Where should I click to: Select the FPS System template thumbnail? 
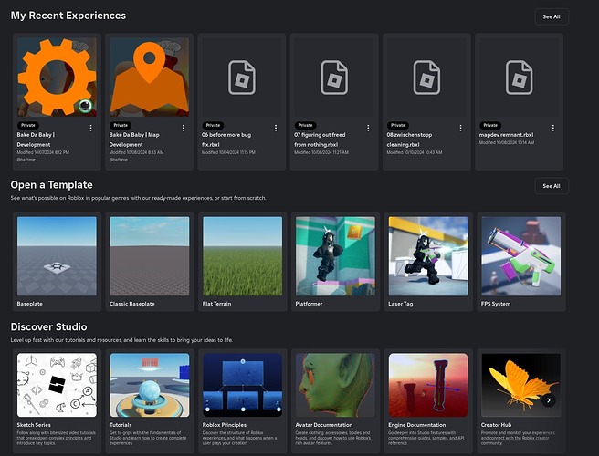tap(521, 256)
